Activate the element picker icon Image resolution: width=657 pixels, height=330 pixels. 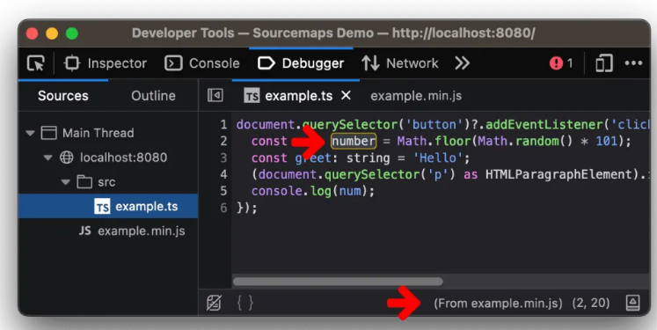[x=36, y=63]
